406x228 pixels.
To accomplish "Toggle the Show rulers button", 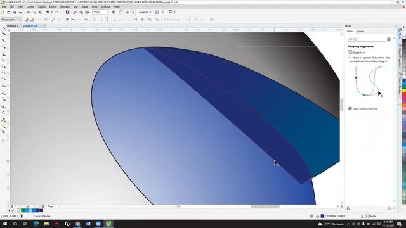I will pos(121,12).
